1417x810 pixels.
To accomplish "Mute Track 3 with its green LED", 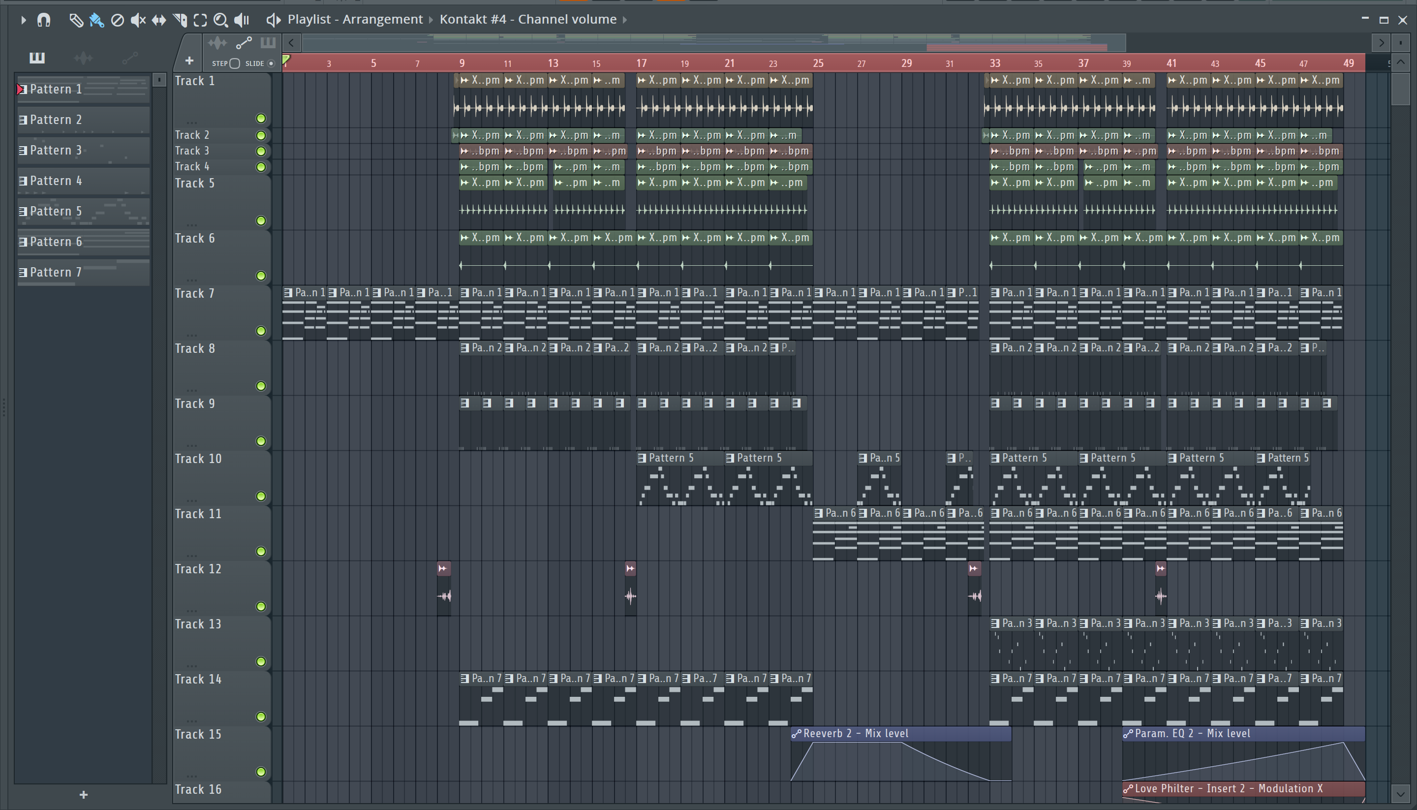I will pos(261,151).
